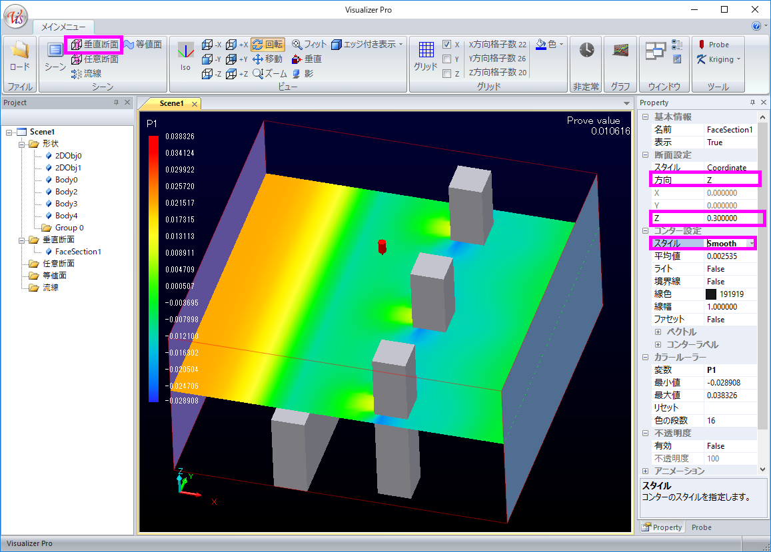Expand the ベクトル property group
Image resolution: width=771 pixels, height=552 pixels.
point(658,332)
